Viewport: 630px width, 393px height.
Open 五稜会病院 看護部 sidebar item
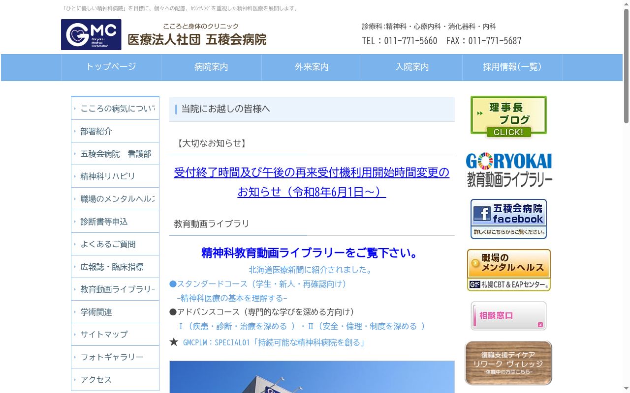coord(115,154)
